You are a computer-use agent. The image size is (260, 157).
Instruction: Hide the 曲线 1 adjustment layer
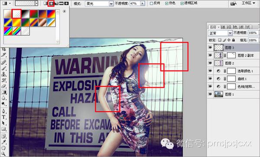tap(210, 78)
